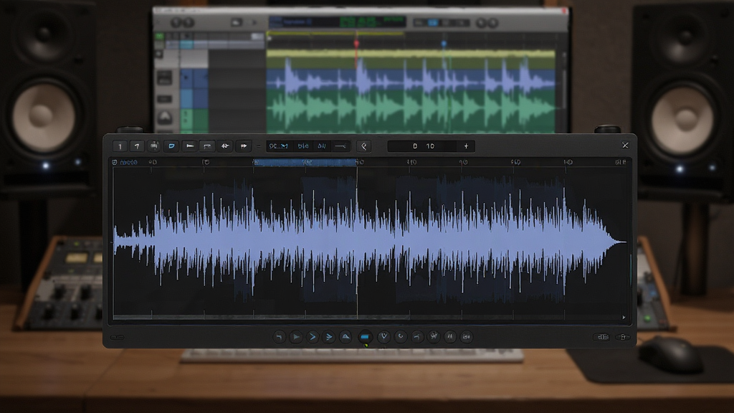
Task: Click the "D 10" value display
Action: pos(423,146)
